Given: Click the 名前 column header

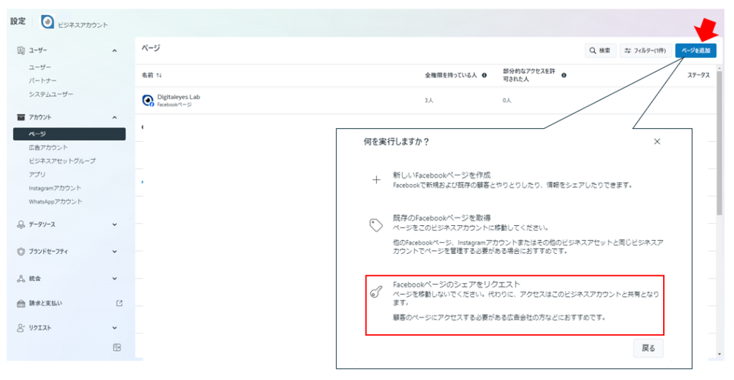Looking at the screenshot, I should coord(148,75).
